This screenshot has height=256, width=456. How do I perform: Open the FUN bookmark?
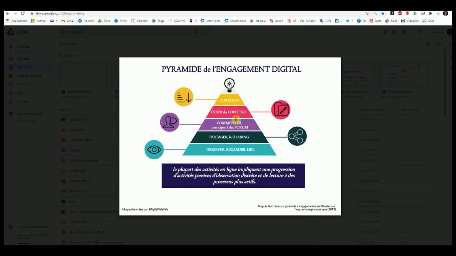[325, 21]
